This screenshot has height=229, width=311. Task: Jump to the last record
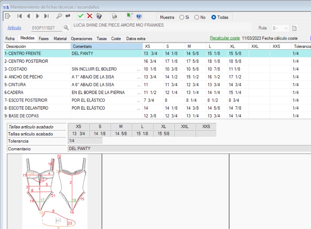pos(47,16)
